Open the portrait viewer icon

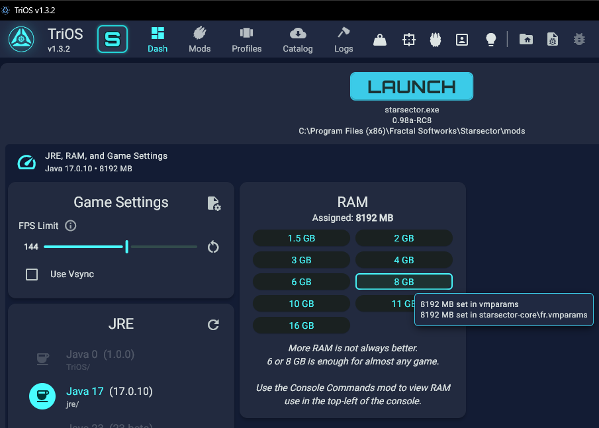(462, 40)
